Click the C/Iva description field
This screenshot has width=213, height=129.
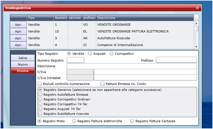pyautogui.click(x=145, y=72)
